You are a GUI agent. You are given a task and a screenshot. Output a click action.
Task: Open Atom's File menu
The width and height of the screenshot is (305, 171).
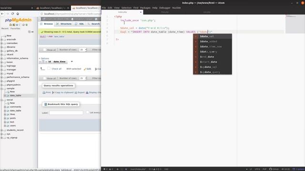pos(104,8)
